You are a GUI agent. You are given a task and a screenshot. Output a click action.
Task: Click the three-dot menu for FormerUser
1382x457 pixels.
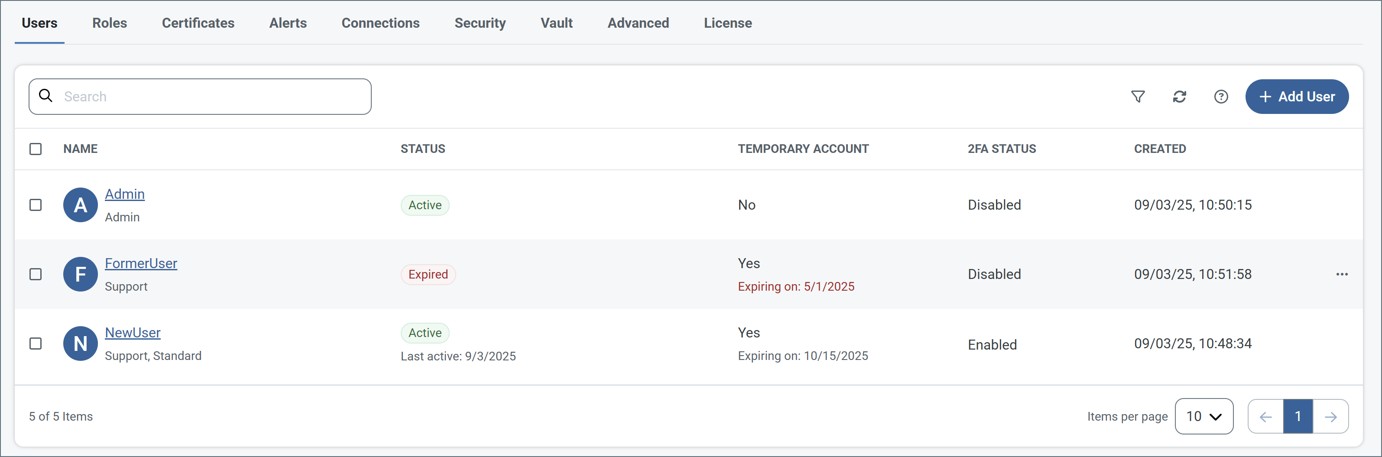coord(1341,274)
